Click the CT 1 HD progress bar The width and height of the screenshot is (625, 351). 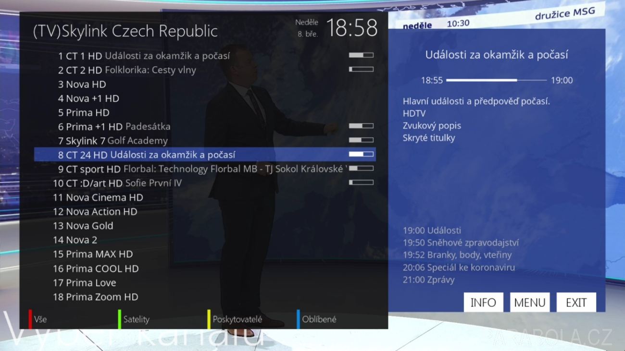coord(361,55)
